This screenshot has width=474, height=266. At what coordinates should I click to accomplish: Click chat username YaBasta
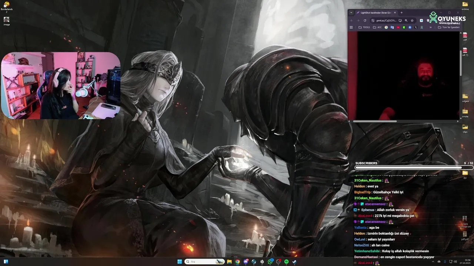tap(360, 228)
